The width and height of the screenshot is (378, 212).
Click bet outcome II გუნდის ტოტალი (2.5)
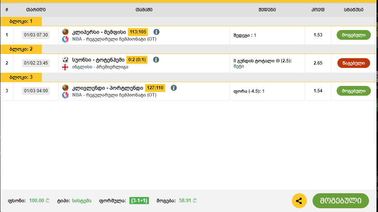coord(263,61)
